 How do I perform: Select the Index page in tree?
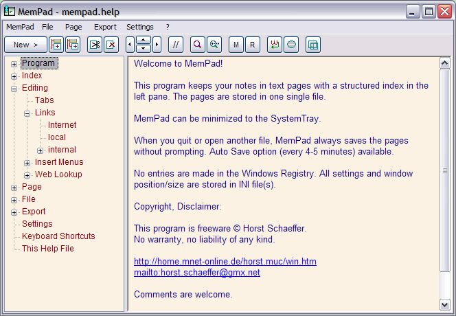tap(32, 76)
